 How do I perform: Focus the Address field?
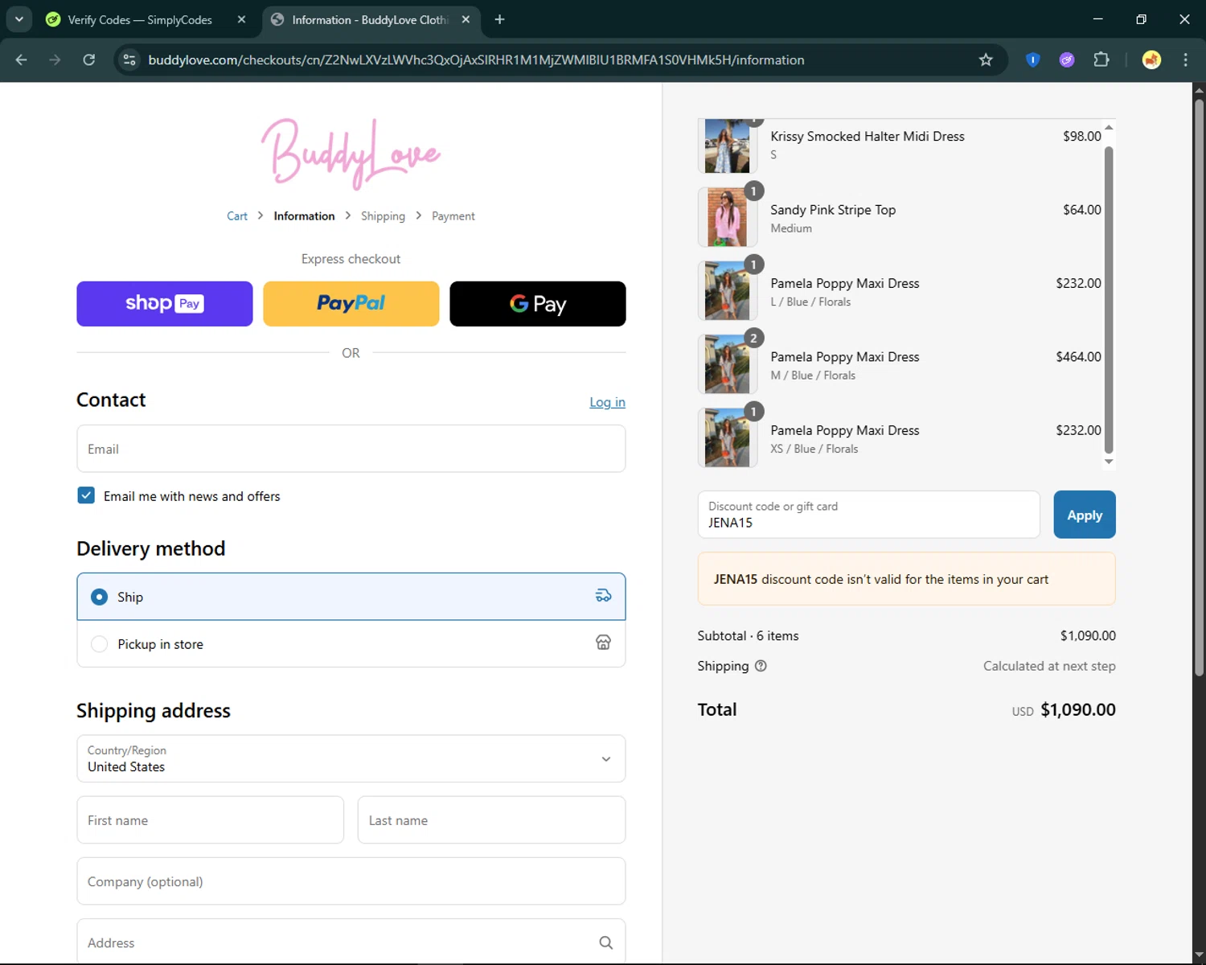click(x=351, y=942)
